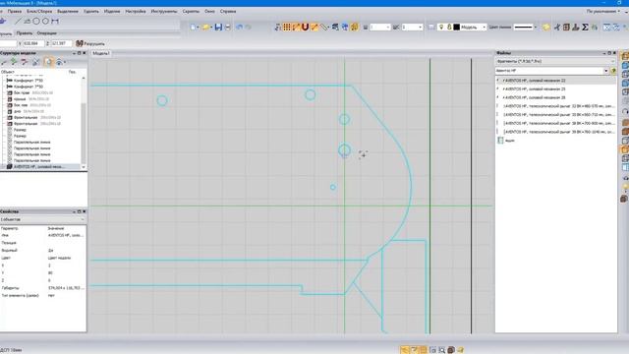This screenshot has height=354, width=629.
Task: Open the Справка menu
Action: (228, 11)
